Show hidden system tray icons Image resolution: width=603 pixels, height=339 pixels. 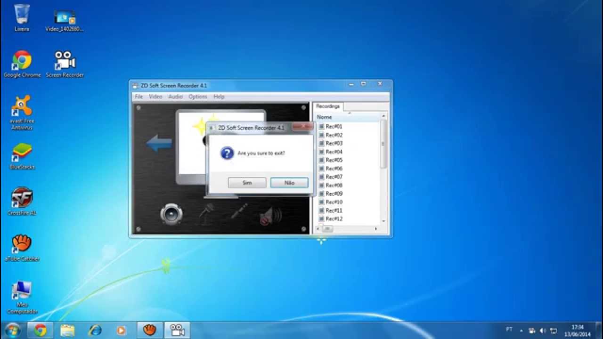tap(521, 331)
